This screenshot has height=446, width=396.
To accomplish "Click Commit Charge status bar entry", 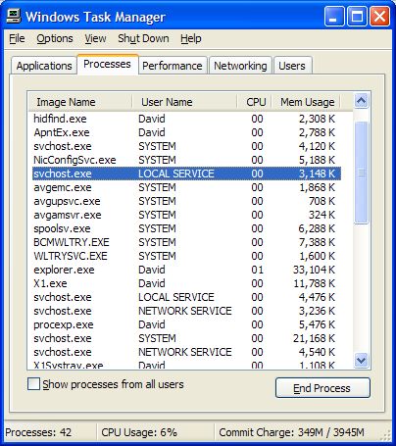I will click(x=291, y=432).
